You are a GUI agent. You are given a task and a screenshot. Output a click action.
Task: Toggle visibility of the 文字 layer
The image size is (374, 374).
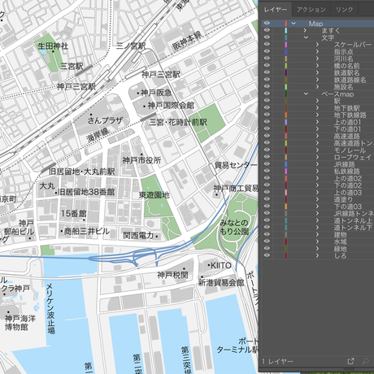click(267, 37)
